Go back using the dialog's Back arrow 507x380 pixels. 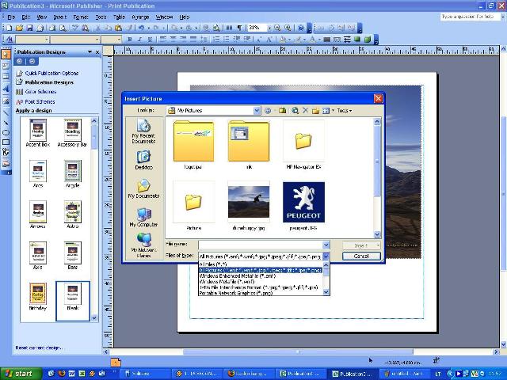pyautogui.click(x=268, y=111)
